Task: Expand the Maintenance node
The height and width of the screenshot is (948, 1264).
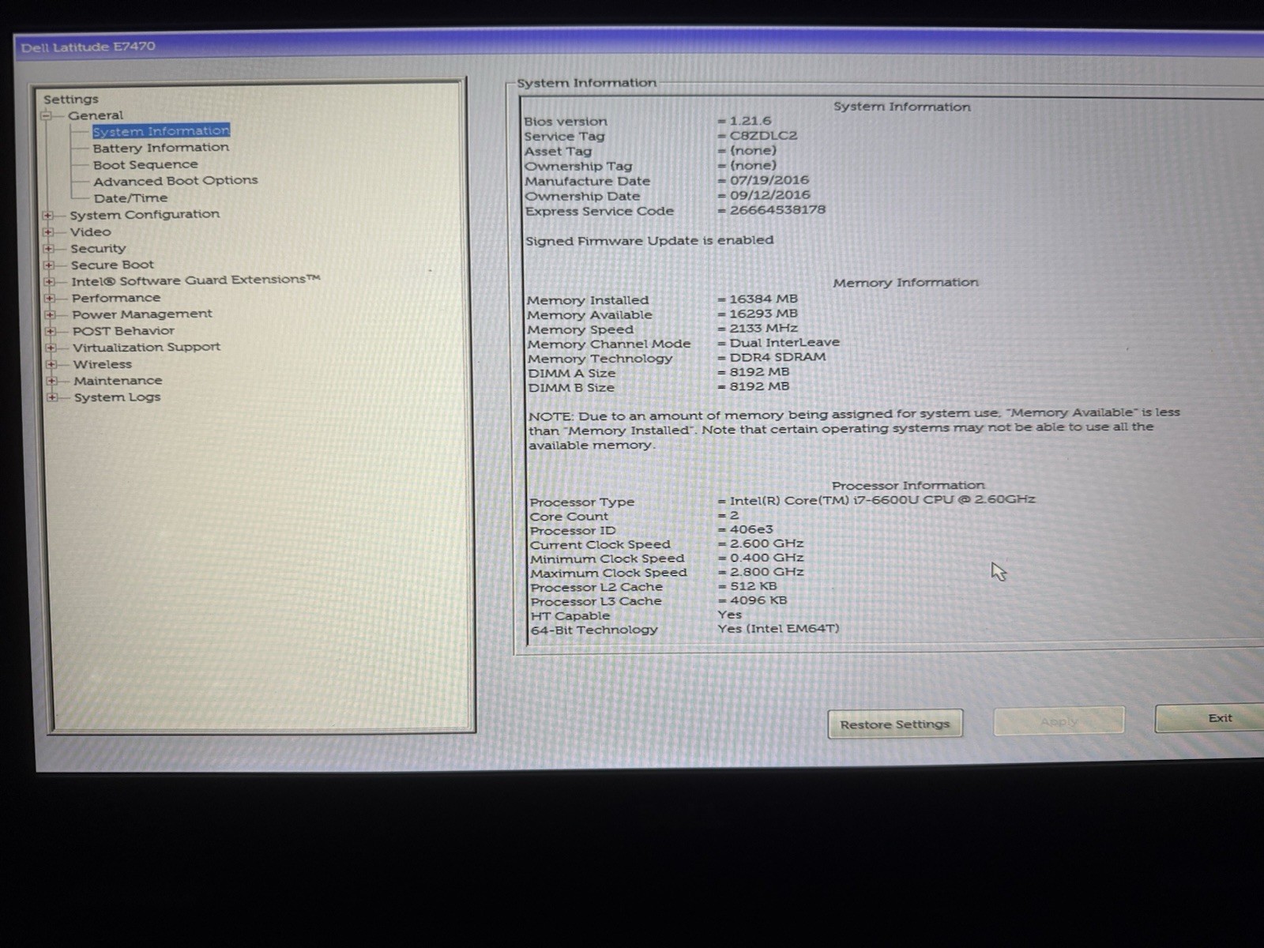Action: (51, 381)
